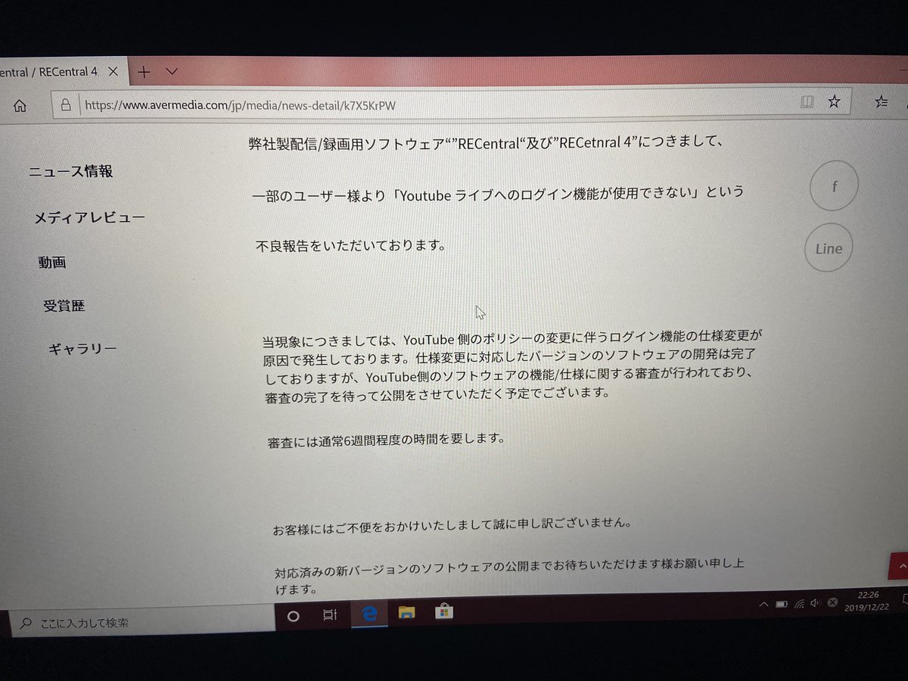Switch to Microsoft Edge taskbar icon

click(x=369, y=613)
